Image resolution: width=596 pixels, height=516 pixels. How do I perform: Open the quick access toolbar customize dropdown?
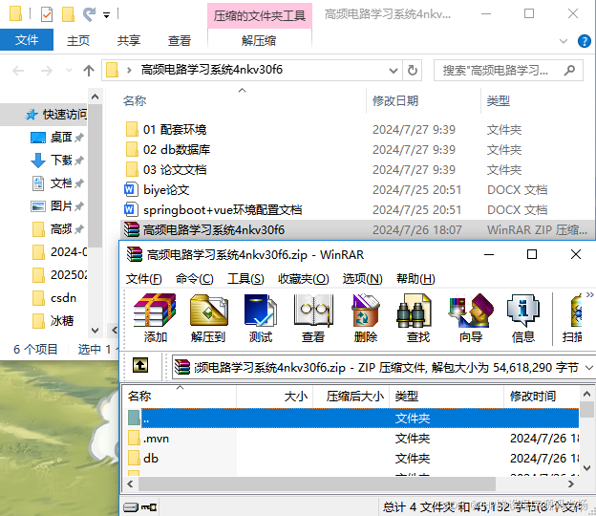[106, 15]
